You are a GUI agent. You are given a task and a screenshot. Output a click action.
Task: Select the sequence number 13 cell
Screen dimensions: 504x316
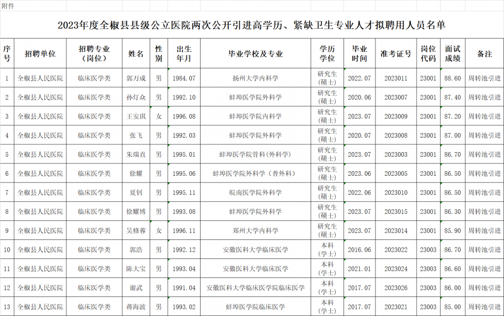click(7, 307)
